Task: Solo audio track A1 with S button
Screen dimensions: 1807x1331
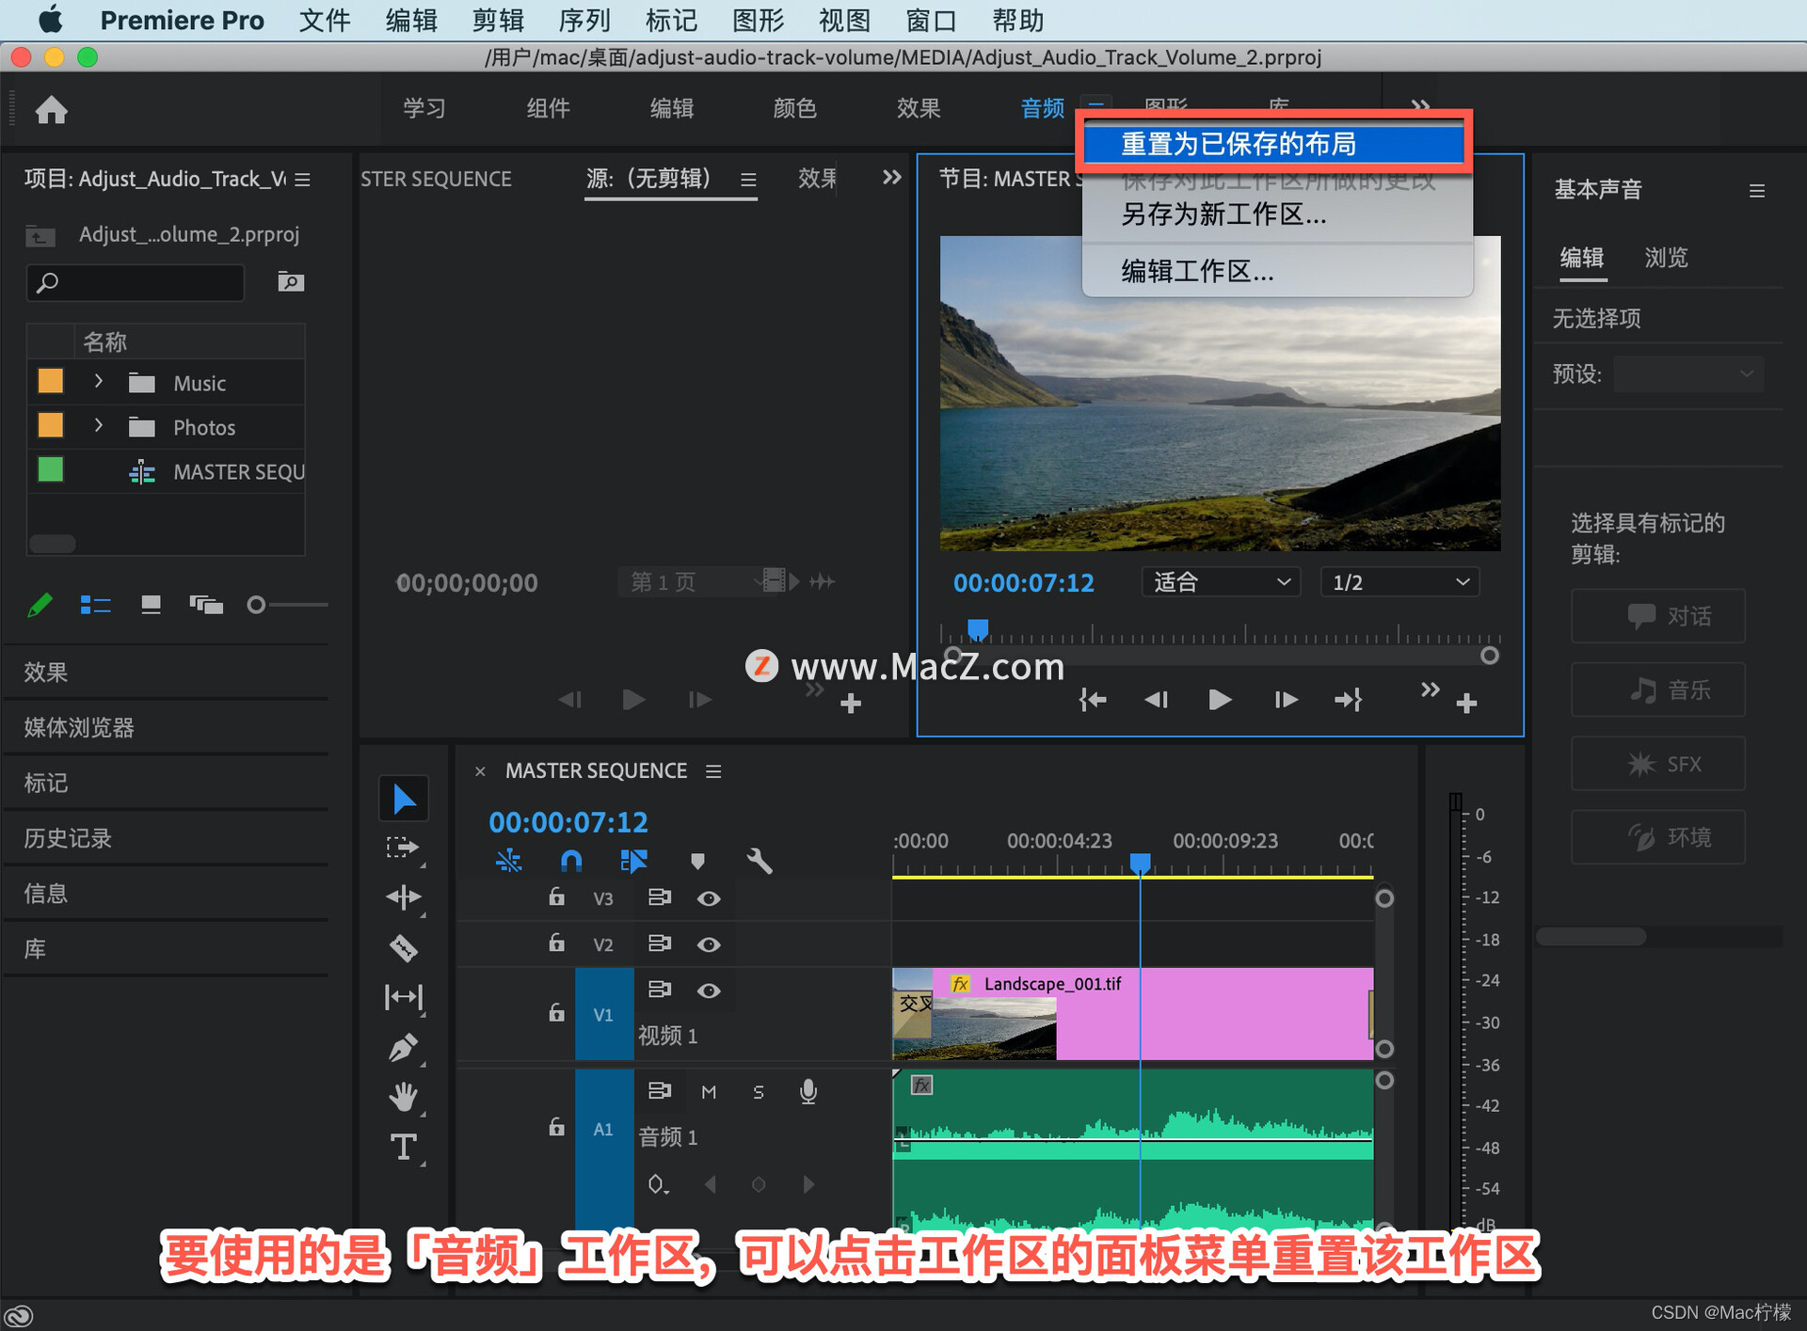Action: [x=759, y=1091]
